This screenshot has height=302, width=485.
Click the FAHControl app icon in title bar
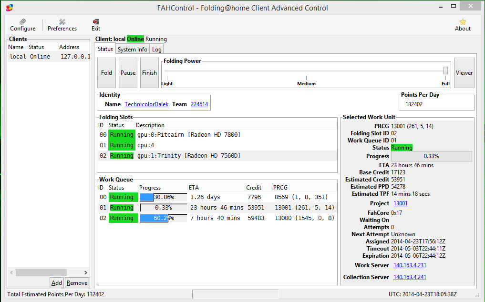coord(9,8)
